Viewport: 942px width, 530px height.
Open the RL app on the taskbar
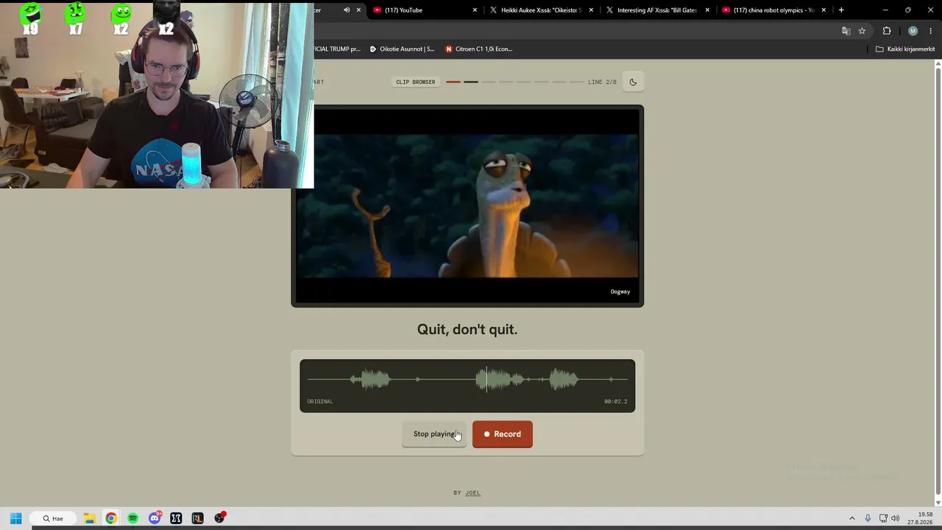(197, 518)
